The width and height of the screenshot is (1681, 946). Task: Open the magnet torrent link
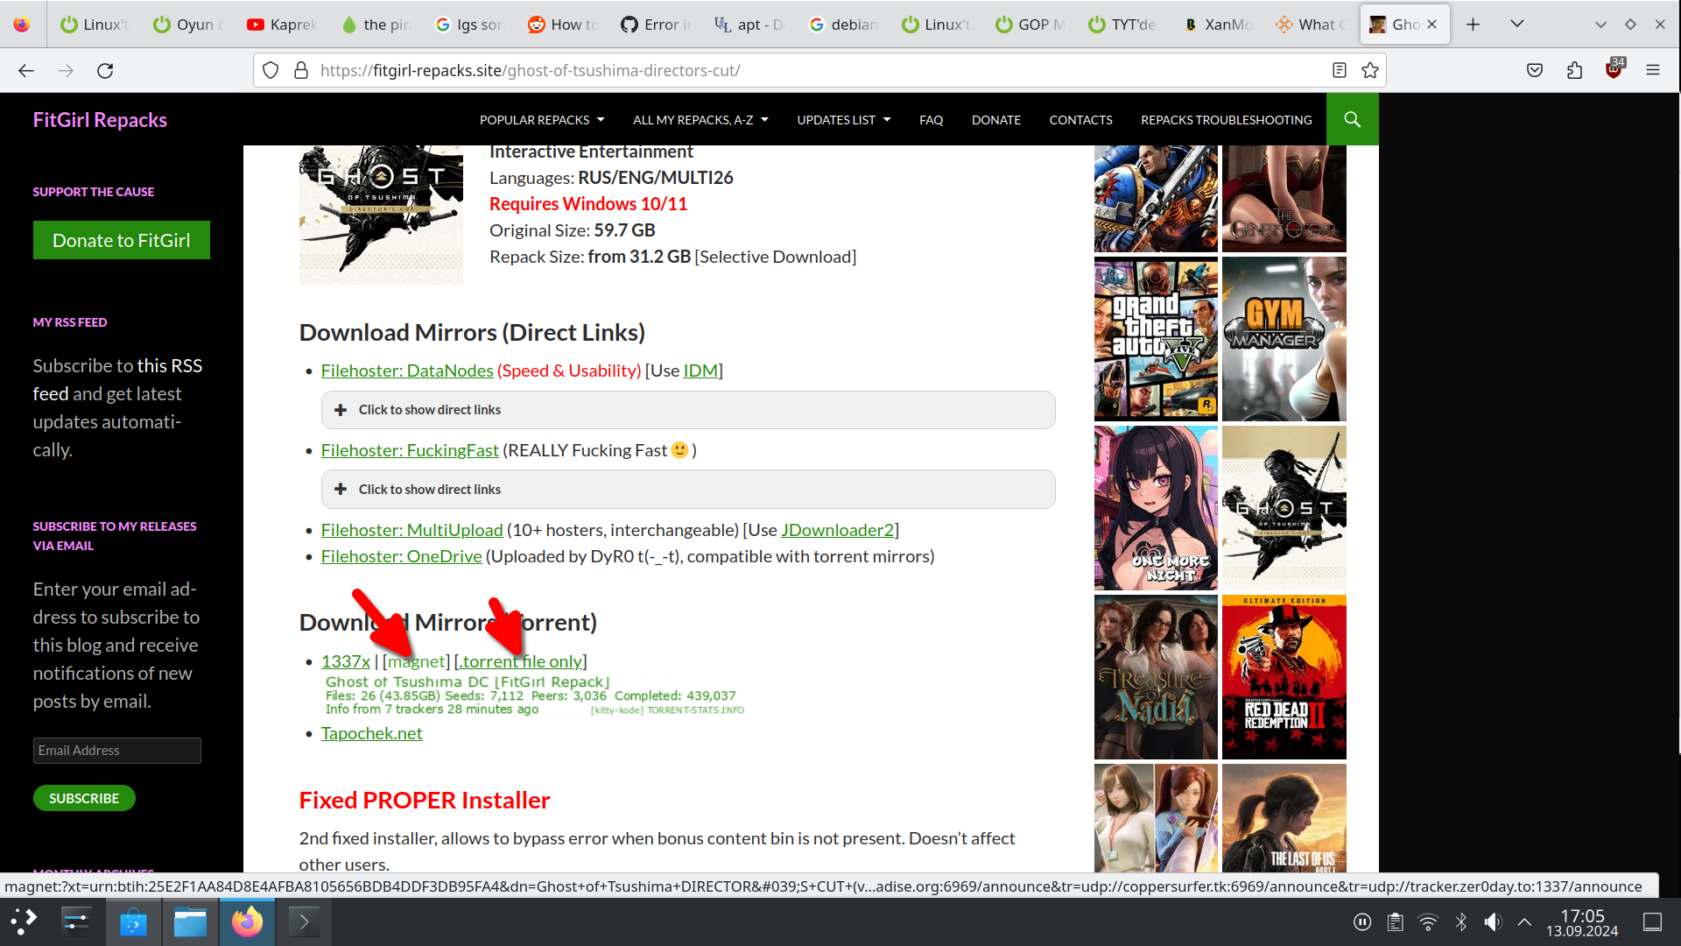pos(417,662)
